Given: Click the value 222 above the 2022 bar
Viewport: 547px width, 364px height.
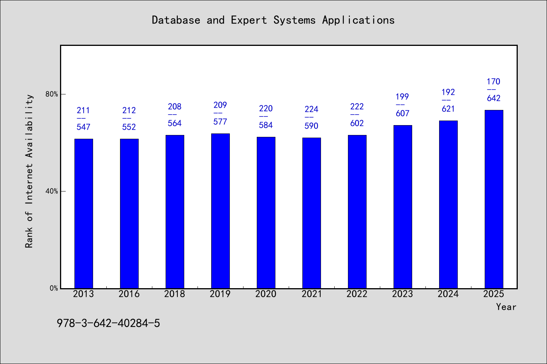Looking at the screenshot, I should coord(357,107).
